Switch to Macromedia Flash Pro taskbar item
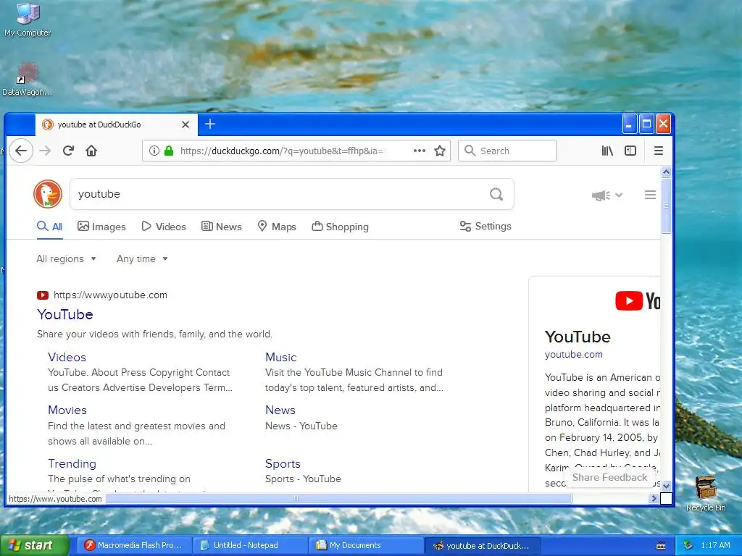 [x=134, y=545]
